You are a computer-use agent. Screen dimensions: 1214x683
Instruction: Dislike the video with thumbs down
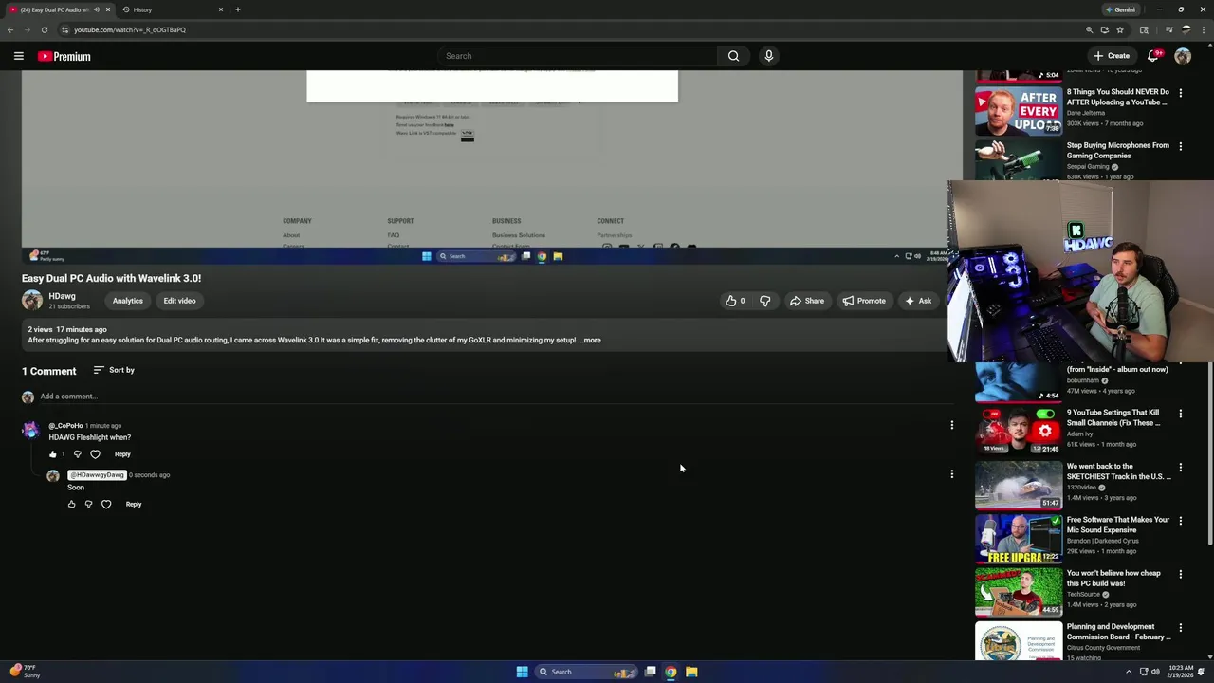pos(765,301)
